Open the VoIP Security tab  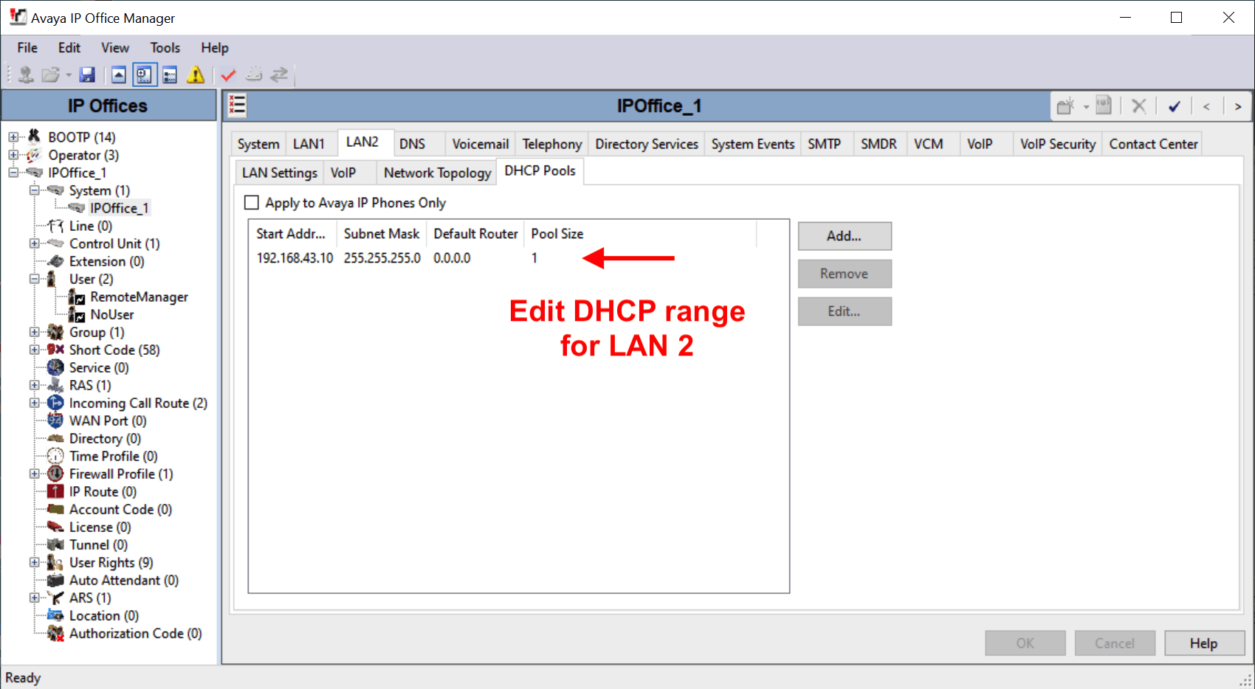[x=1058, y=144]
